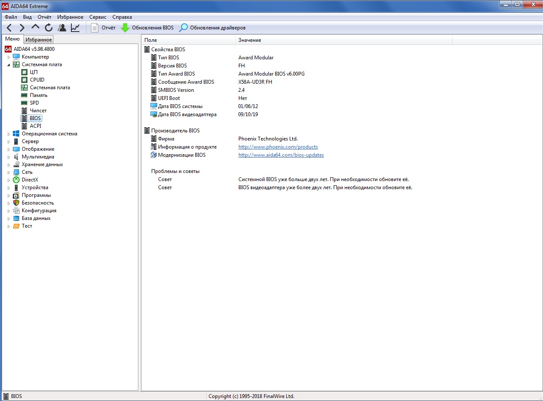
Task: Open the aida64.com/bios-updates link
Action: click(281, 155)
